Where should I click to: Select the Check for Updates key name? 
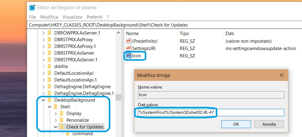(x=85, y=127)
